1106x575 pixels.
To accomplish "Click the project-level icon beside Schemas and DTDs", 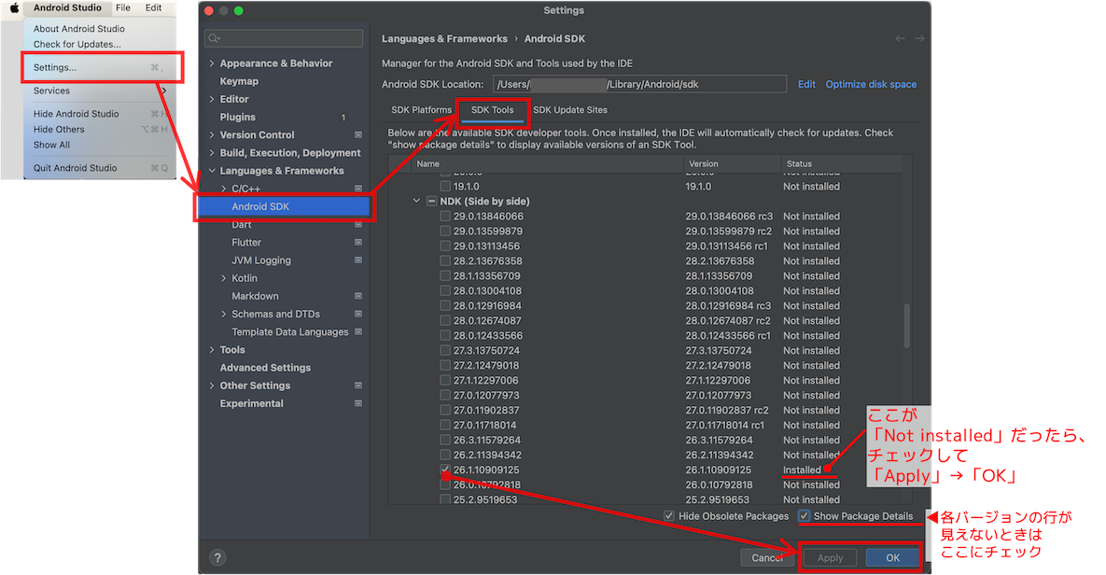I will [x=358, y=314].
